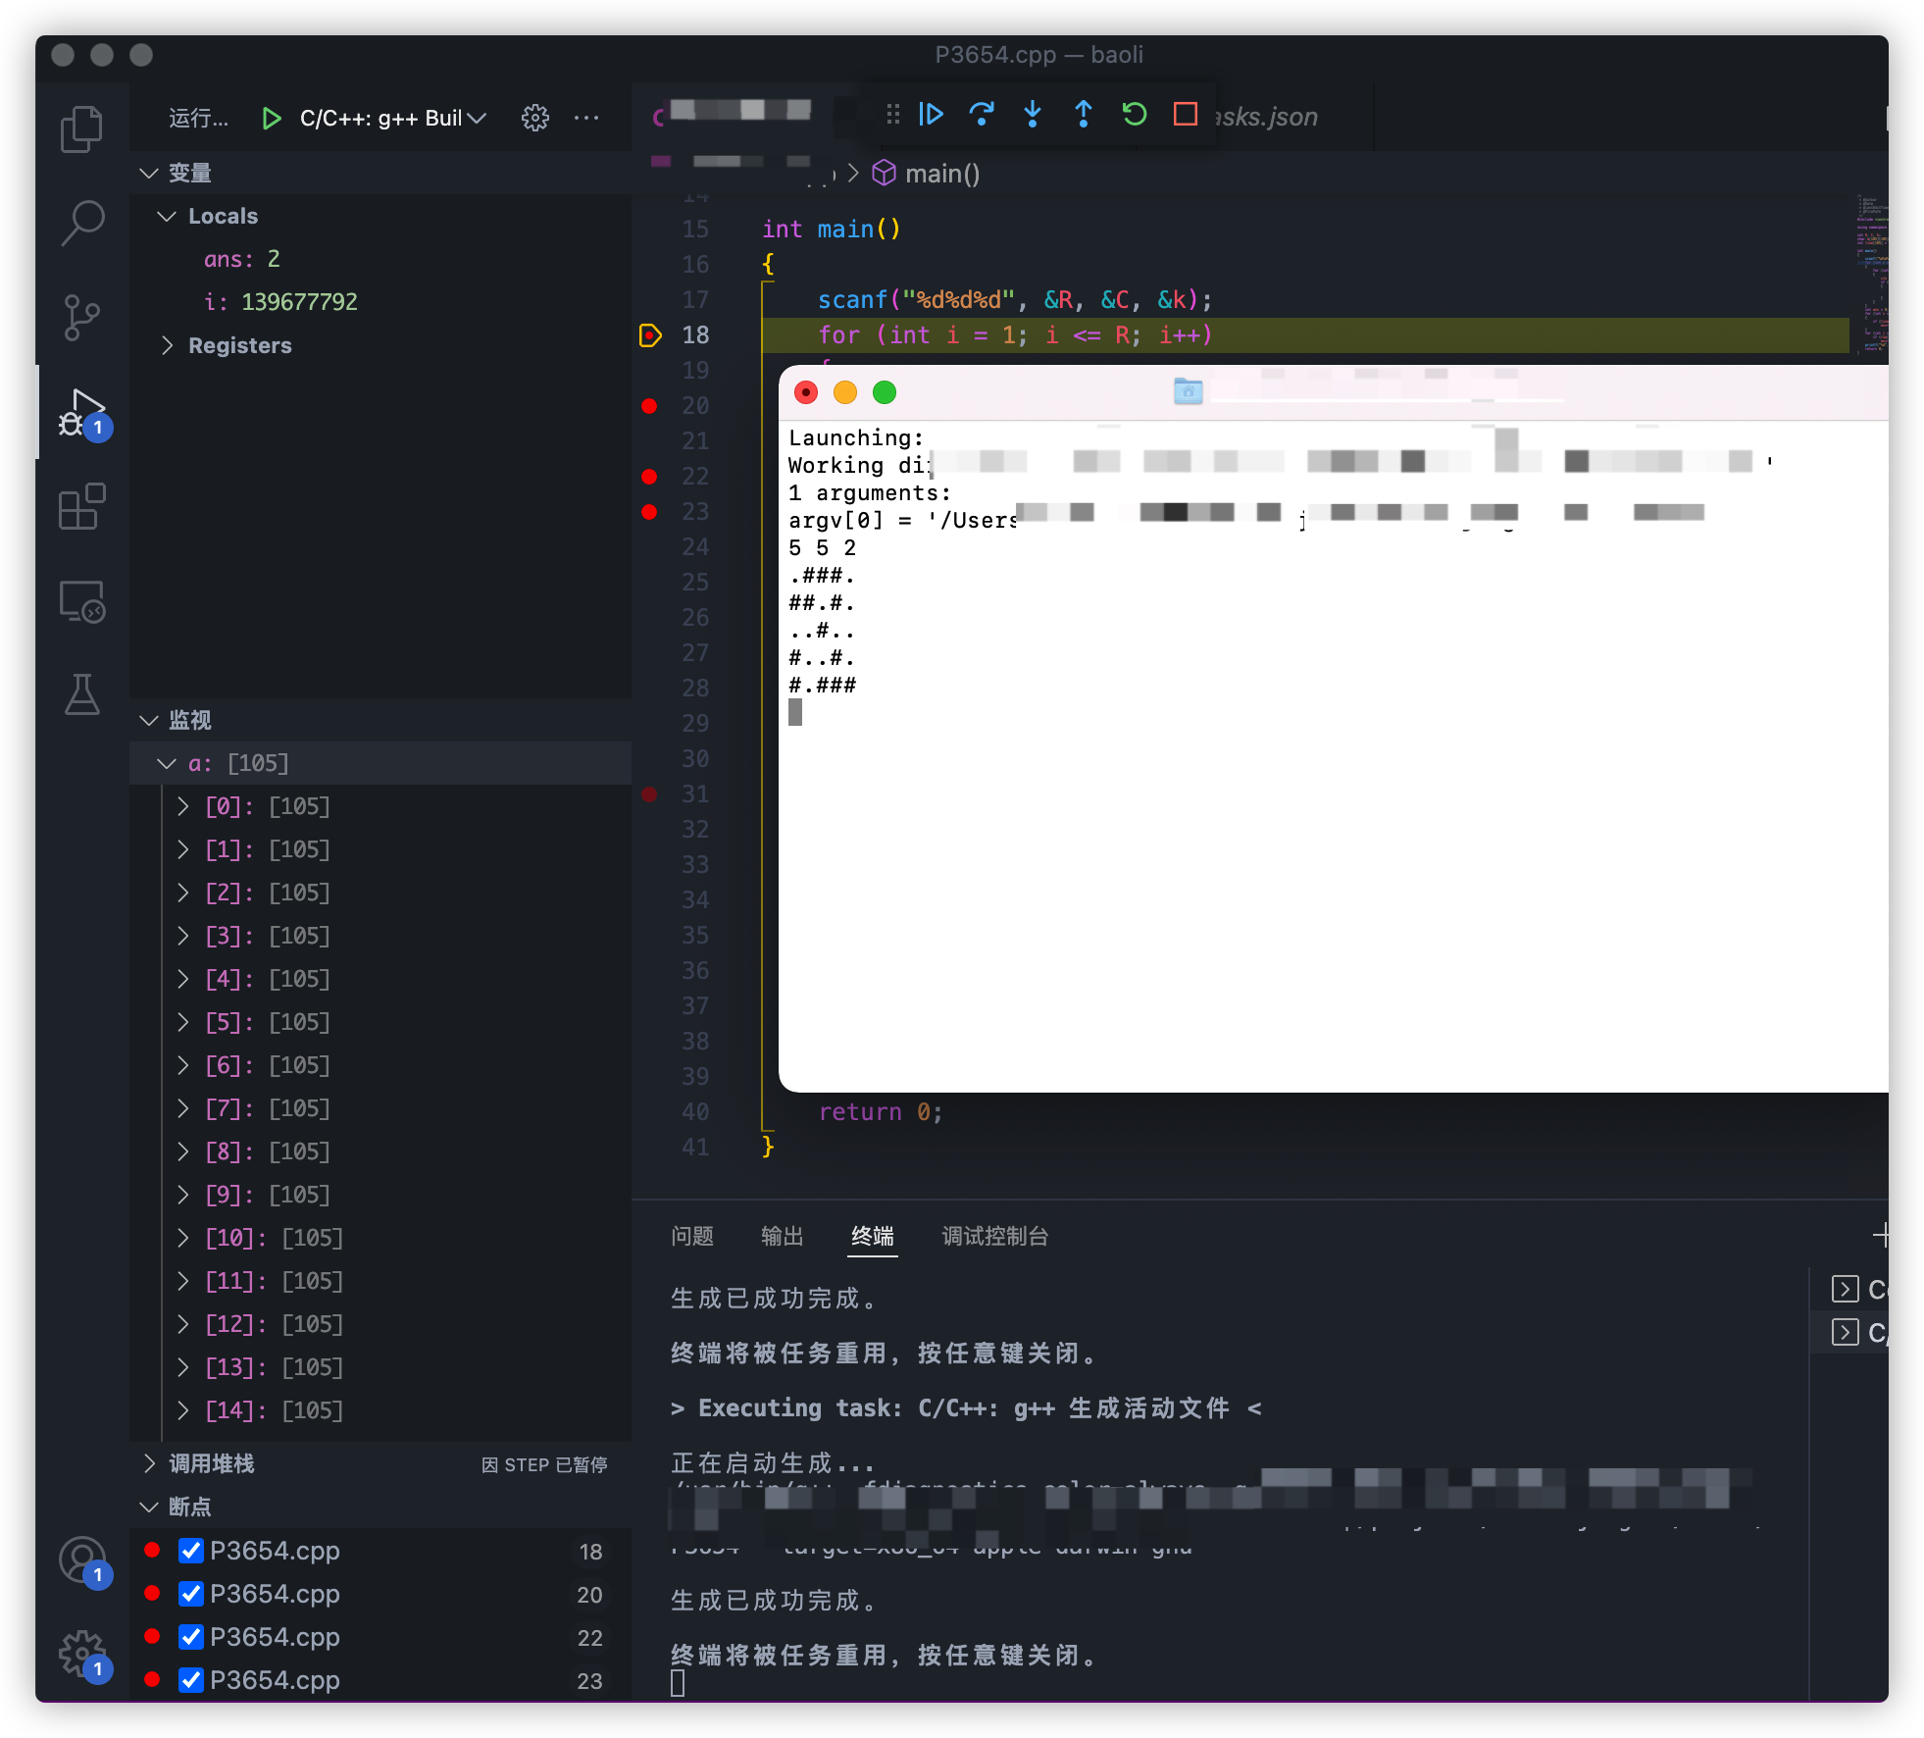1924x1738 pixels.
Task: Disable the P3654.cpp line 23 breakpoint
Action: tap(191, 1680)
